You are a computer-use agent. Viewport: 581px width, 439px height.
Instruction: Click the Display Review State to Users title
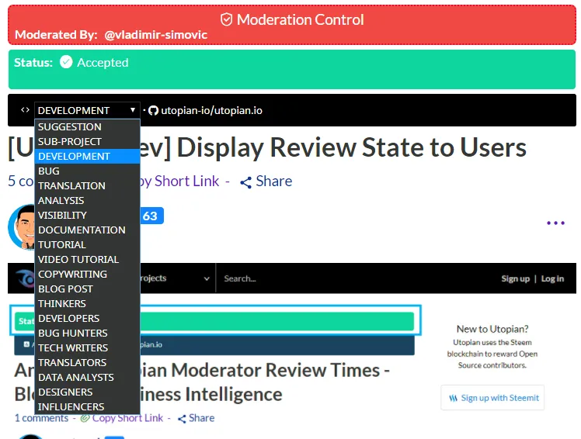(352, 147)
